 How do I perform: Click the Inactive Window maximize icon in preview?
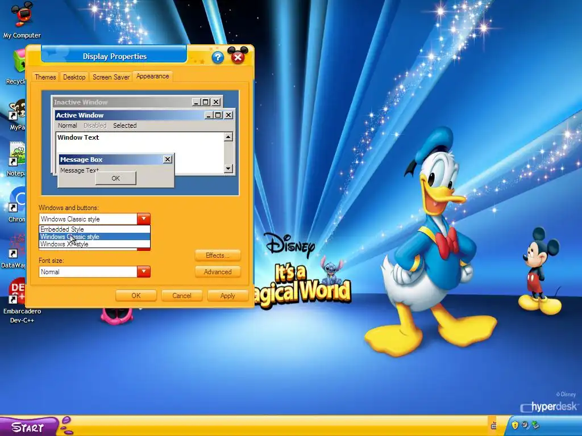click(x=206, y=102)
